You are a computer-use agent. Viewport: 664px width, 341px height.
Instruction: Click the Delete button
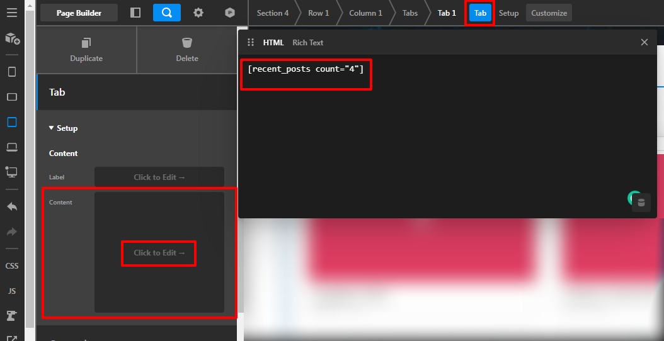pos(187,50)
